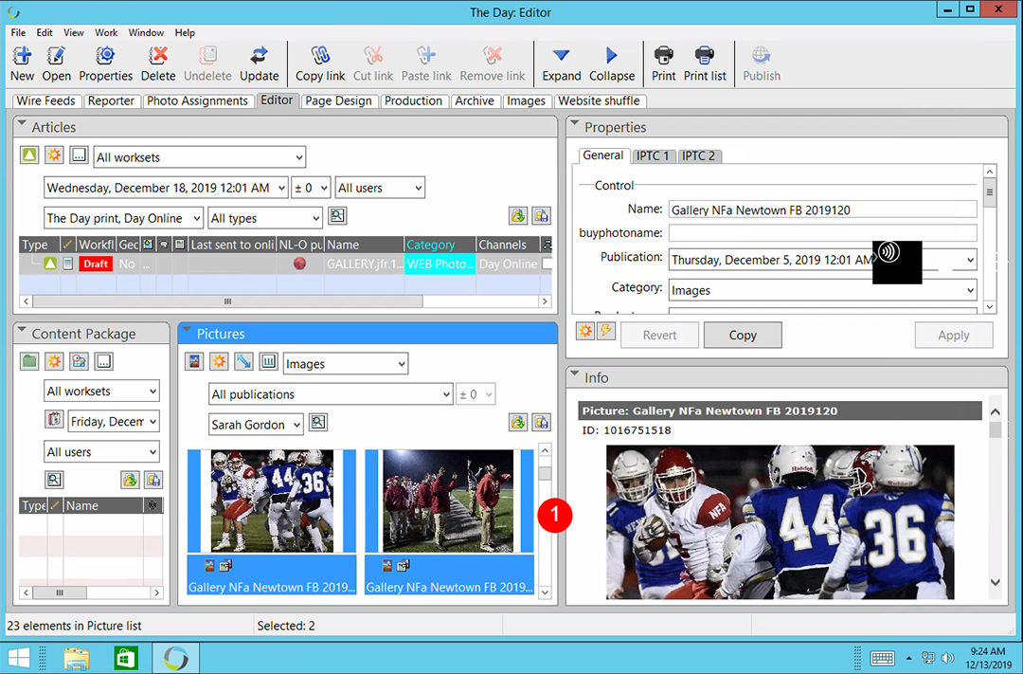Click the calendar icon beside Friday date dropdown
This screenshot has height=674, width=1023.
coord(54,419)
